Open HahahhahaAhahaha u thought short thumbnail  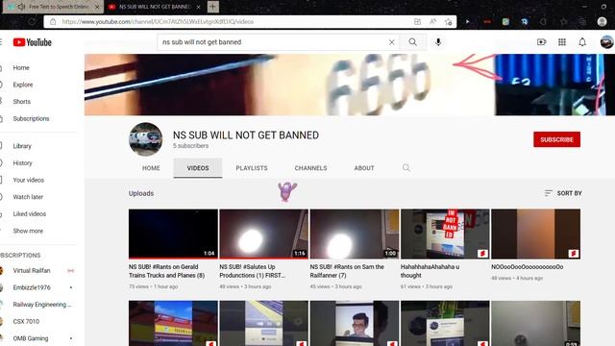point(445,234)
